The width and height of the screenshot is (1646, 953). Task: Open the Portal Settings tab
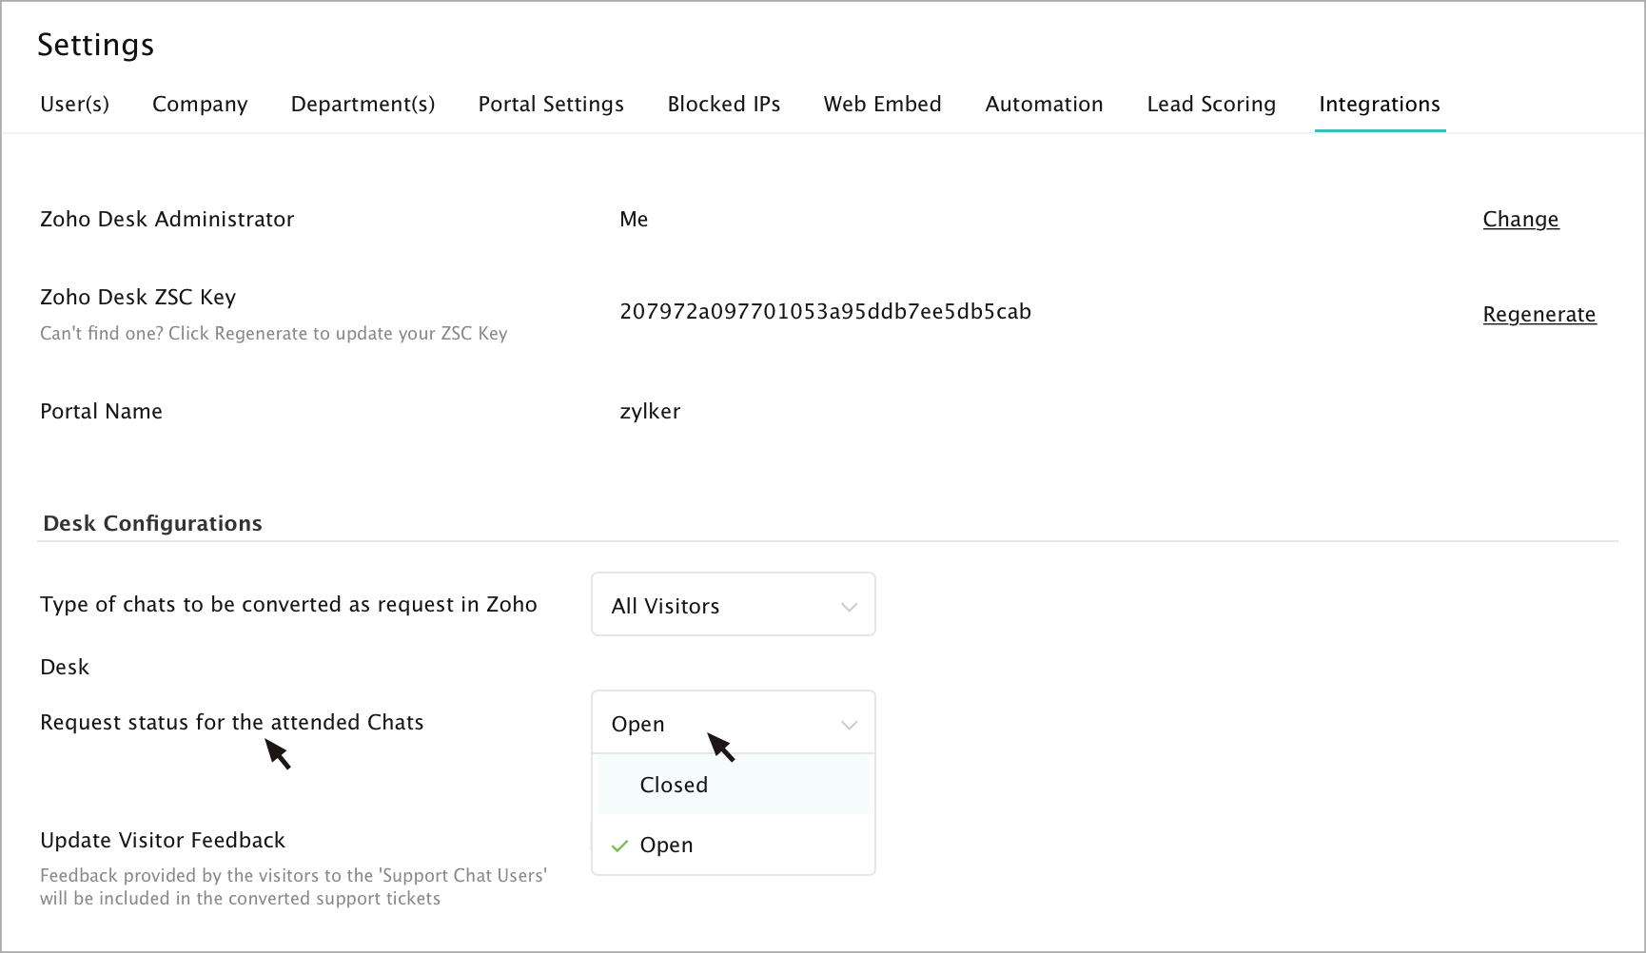click(x=551, y=105)
